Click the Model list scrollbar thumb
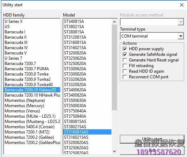This screenshot has width=187, height=157. click(x=114, y=67)
